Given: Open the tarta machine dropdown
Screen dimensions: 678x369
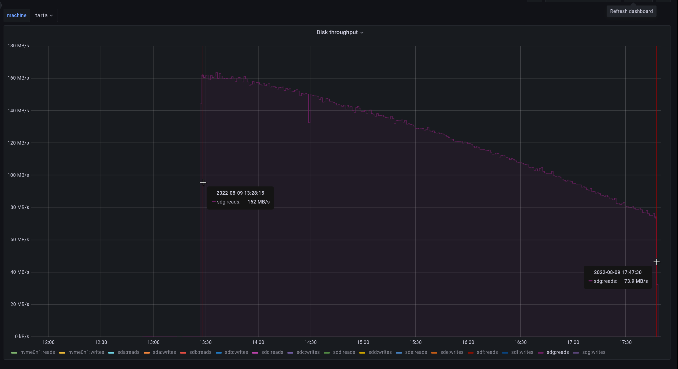Looking at the screenshot, I should tap(44, 15).
